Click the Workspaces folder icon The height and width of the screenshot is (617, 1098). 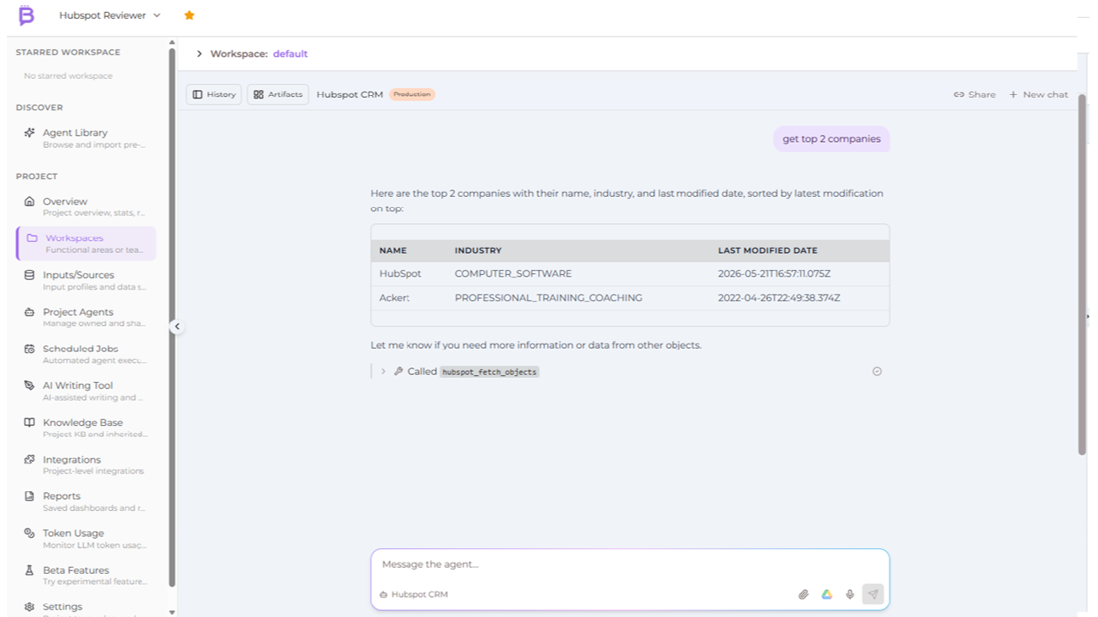(x=32, y=238)
